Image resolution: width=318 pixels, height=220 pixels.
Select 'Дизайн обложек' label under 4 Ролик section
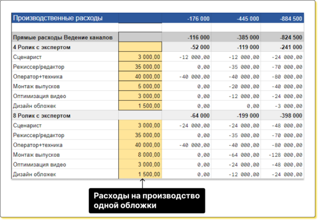pyautogui.click(x=34, y=106)
